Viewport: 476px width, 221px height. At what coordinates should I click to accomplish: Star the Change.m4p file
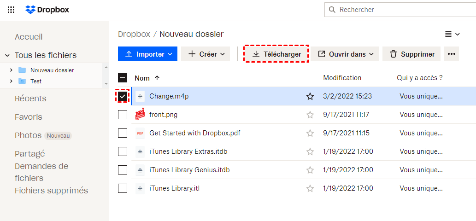(310, 96)
